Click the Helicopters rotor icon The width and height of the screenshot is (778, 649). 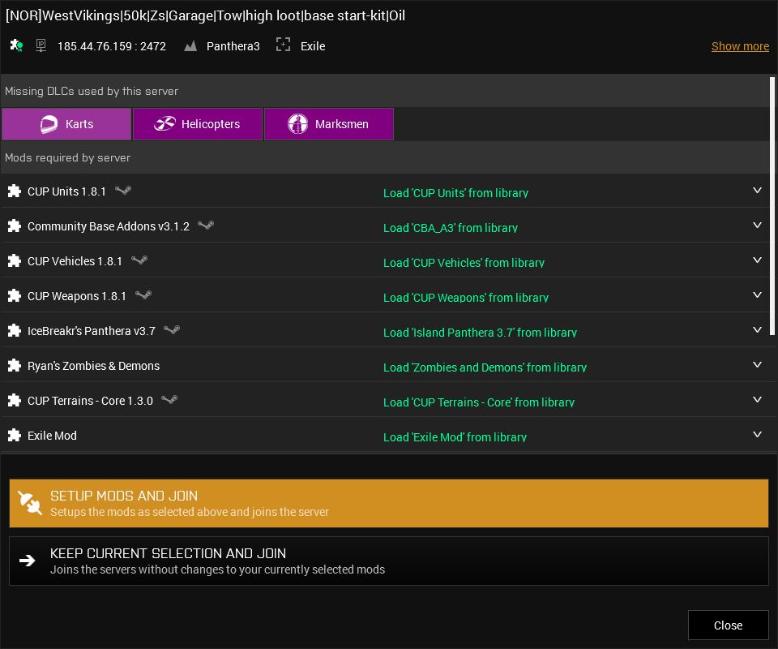coord(165,123)
